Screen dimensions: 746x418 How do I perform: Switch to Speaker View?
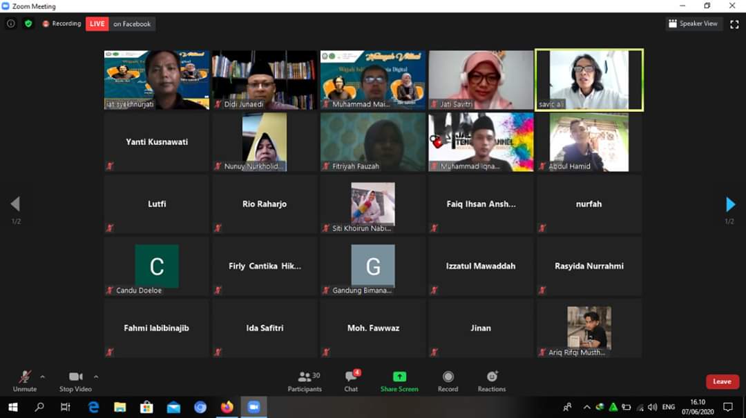pyautogui.click(x=693, y=23)
